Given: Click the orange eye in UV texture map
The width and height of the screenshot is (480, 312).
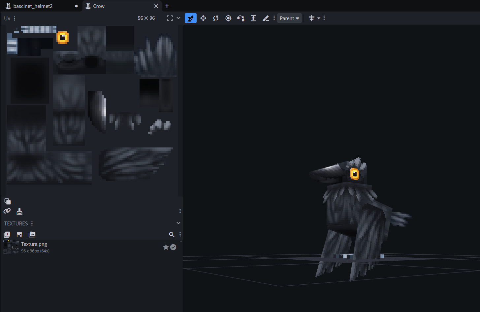Looking at the screenshot, I should point(62,38).
